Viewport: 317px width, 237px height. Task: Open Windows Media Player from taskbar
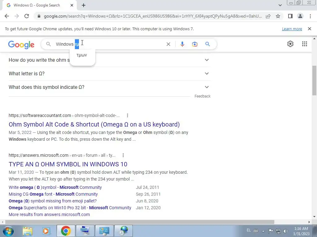click(46, 231)
